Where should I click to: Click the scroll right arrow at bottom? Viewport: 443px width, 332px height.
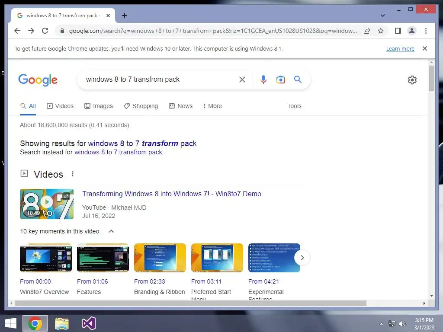[x=424, y=303]
